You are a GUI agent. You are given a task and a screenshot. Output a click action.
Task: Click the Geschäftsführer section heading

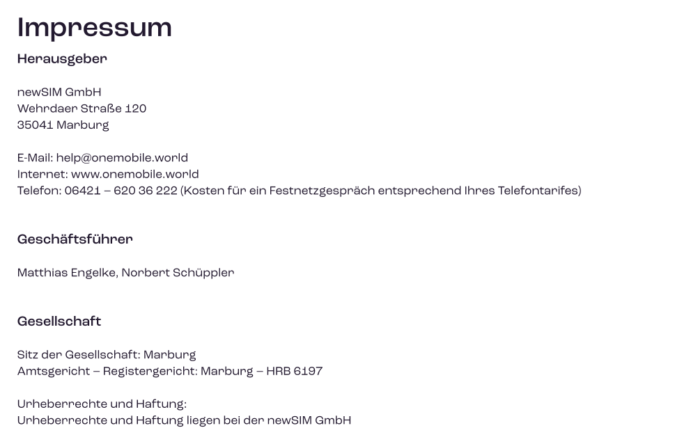75,239
